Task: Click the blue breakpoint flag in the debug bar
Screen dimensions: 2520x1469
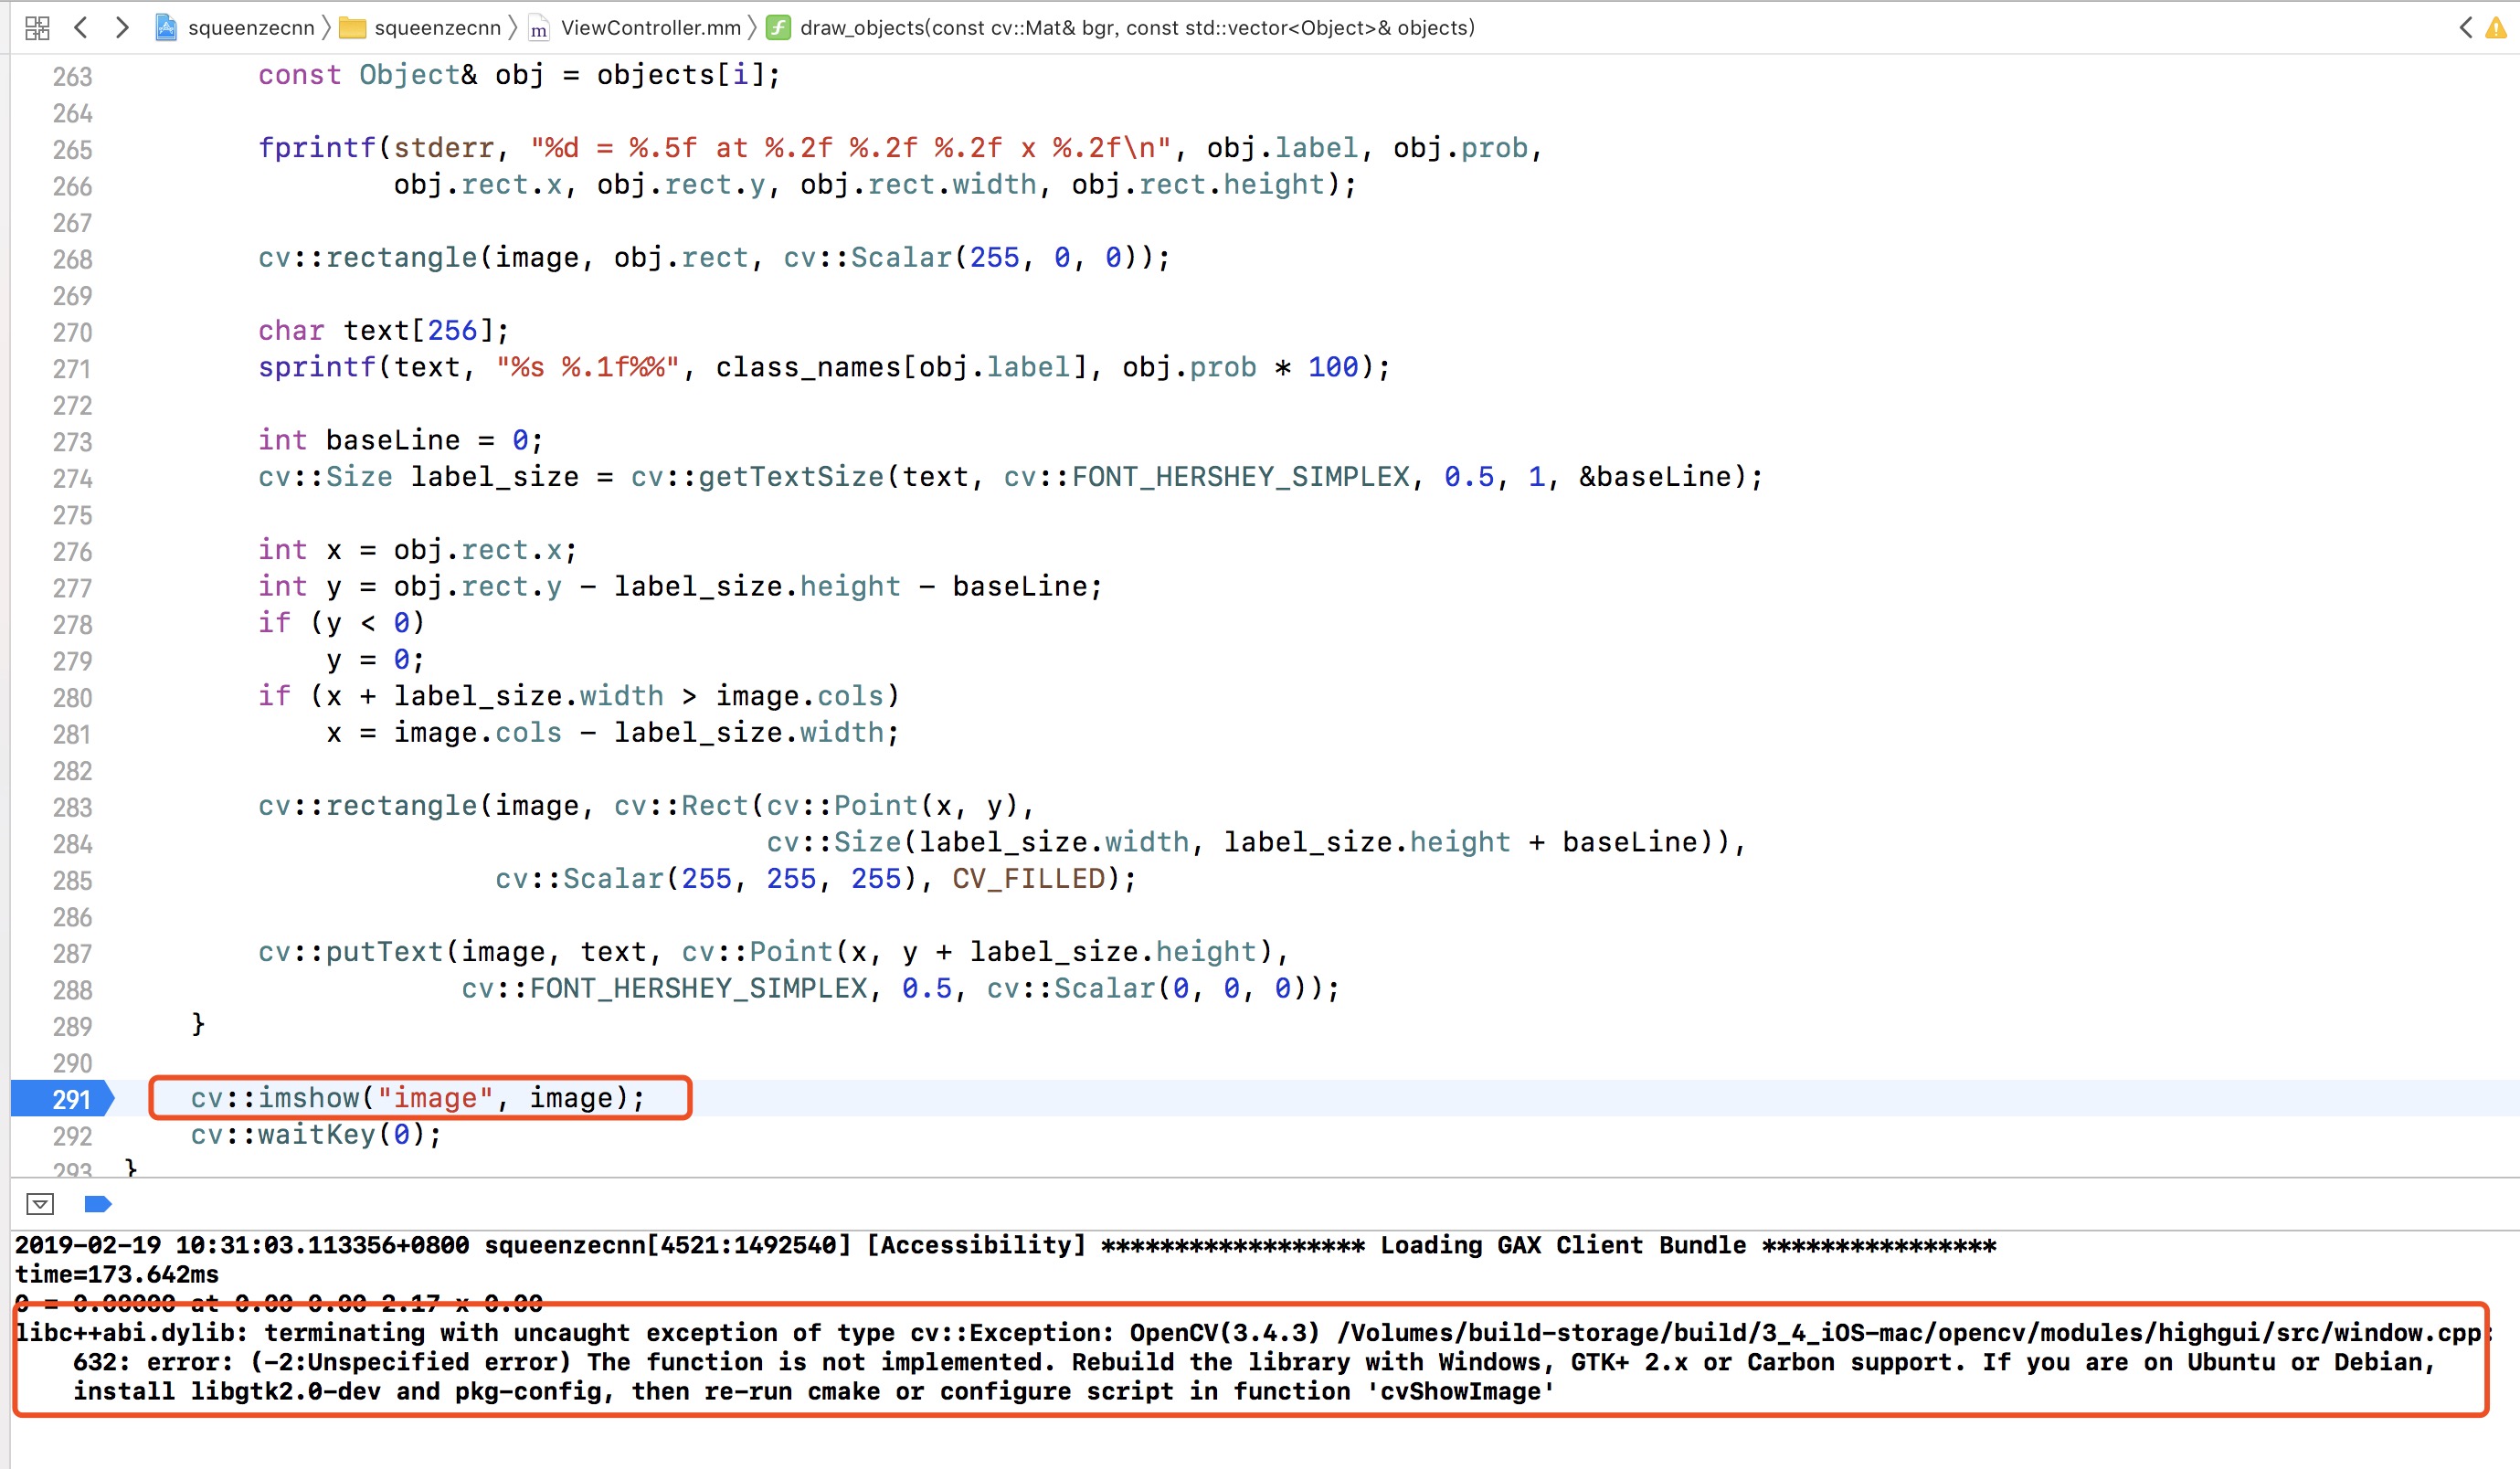Action: 98,1204
